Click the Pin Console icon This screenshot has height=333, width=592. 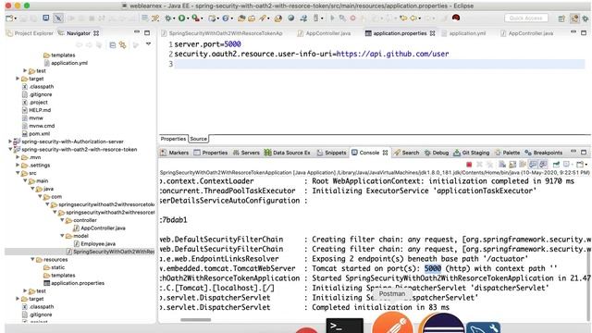pos(556,165)
